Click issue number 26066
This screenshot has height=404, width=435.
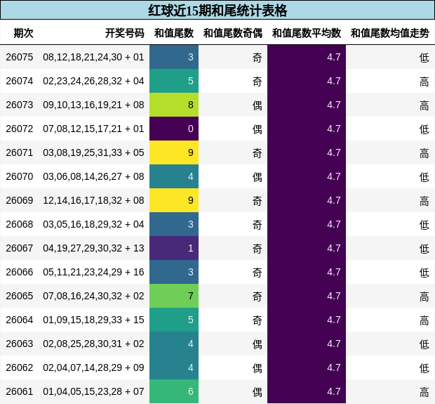click(x=20, y=272)
